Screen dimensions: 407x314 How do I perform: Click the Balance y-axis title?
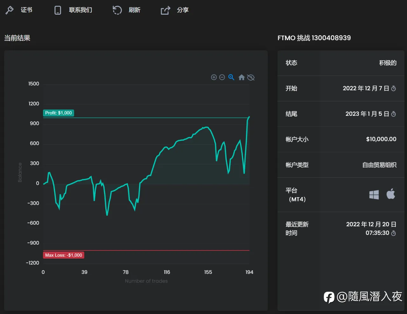pos(20,172)
